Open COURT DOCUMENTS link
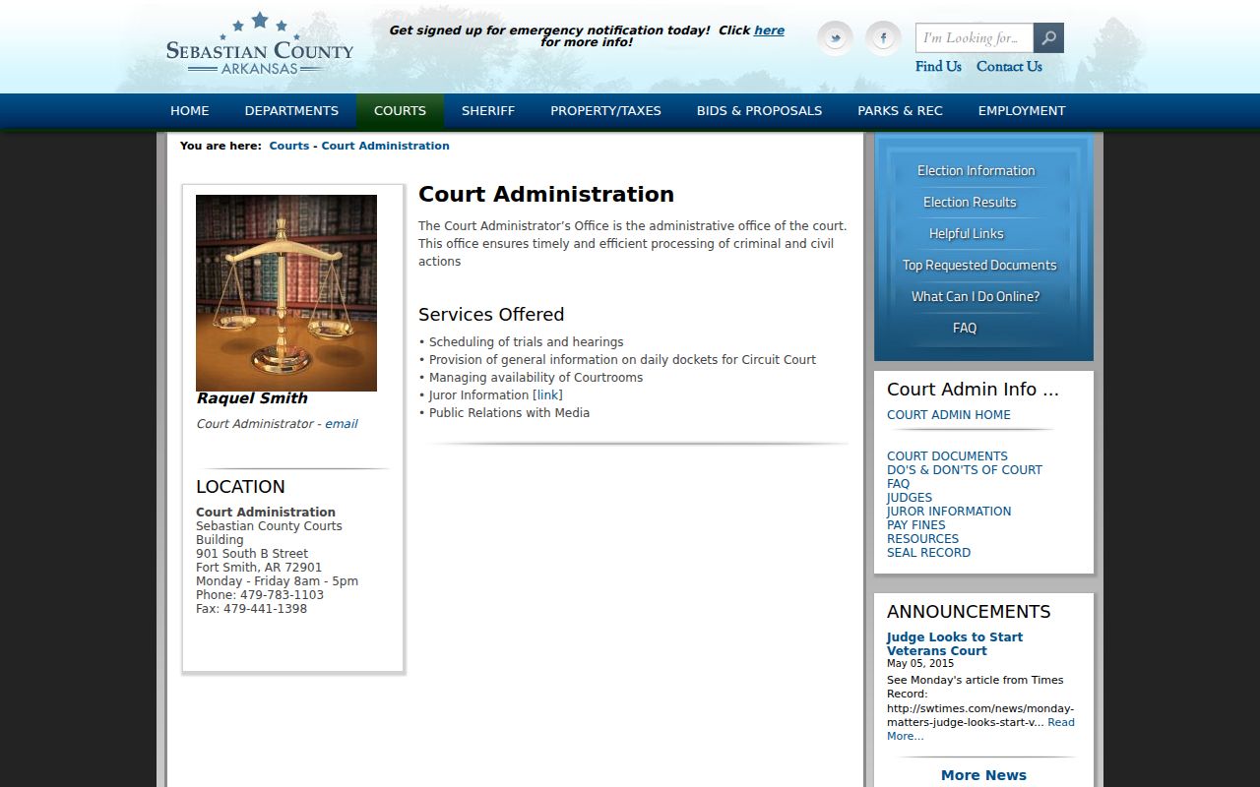 pyautogui.click(x=947, y=456)
